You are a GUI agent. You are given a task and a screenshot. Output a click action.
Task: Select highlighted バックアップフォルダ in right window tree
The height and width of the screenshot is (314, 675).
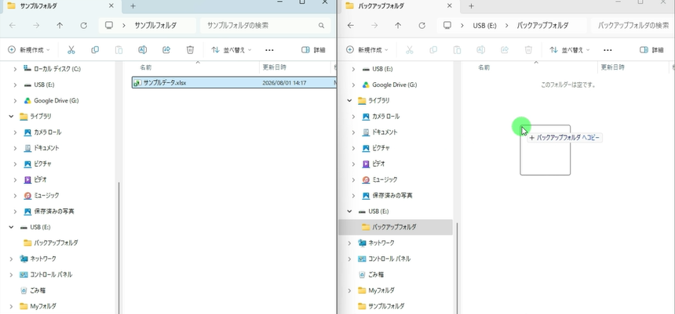pos(396,227)
